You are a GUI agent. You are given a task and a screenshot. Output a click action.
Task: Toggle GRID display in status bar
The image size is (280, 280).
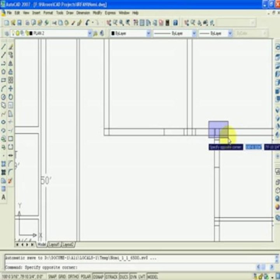[x=62, y=276]
